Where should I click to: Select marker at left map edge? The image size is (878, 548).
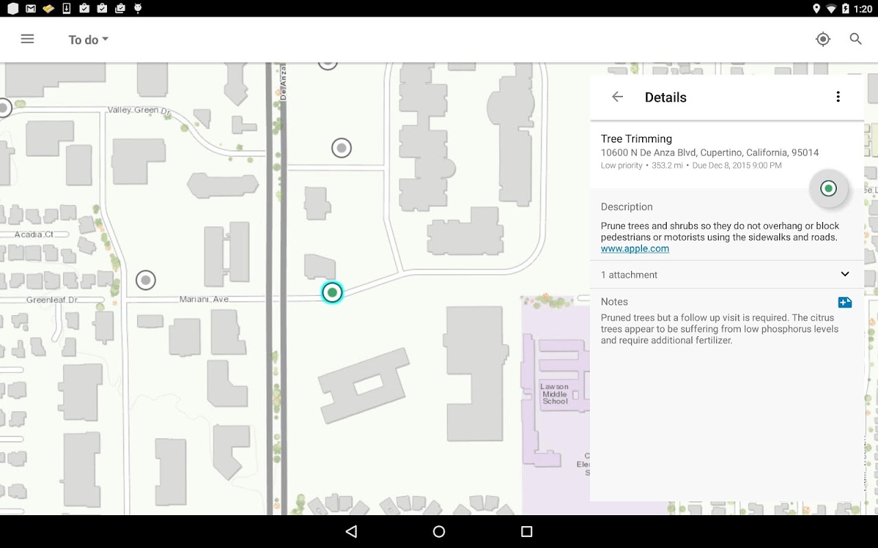tap(4, 108)
